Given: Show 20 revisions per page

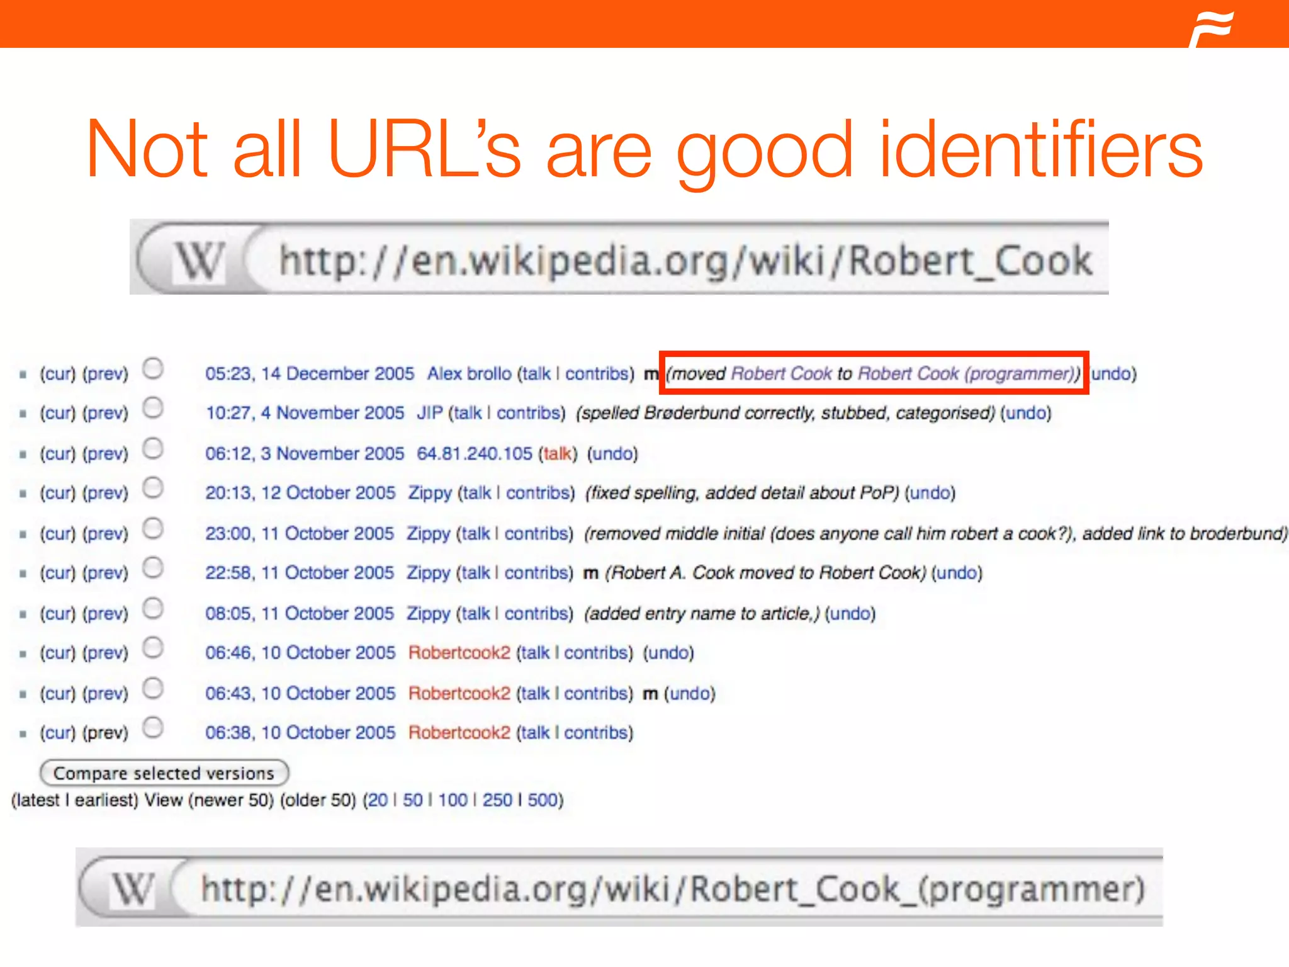Looking at the screenshot, I should [x=378, y=800].
